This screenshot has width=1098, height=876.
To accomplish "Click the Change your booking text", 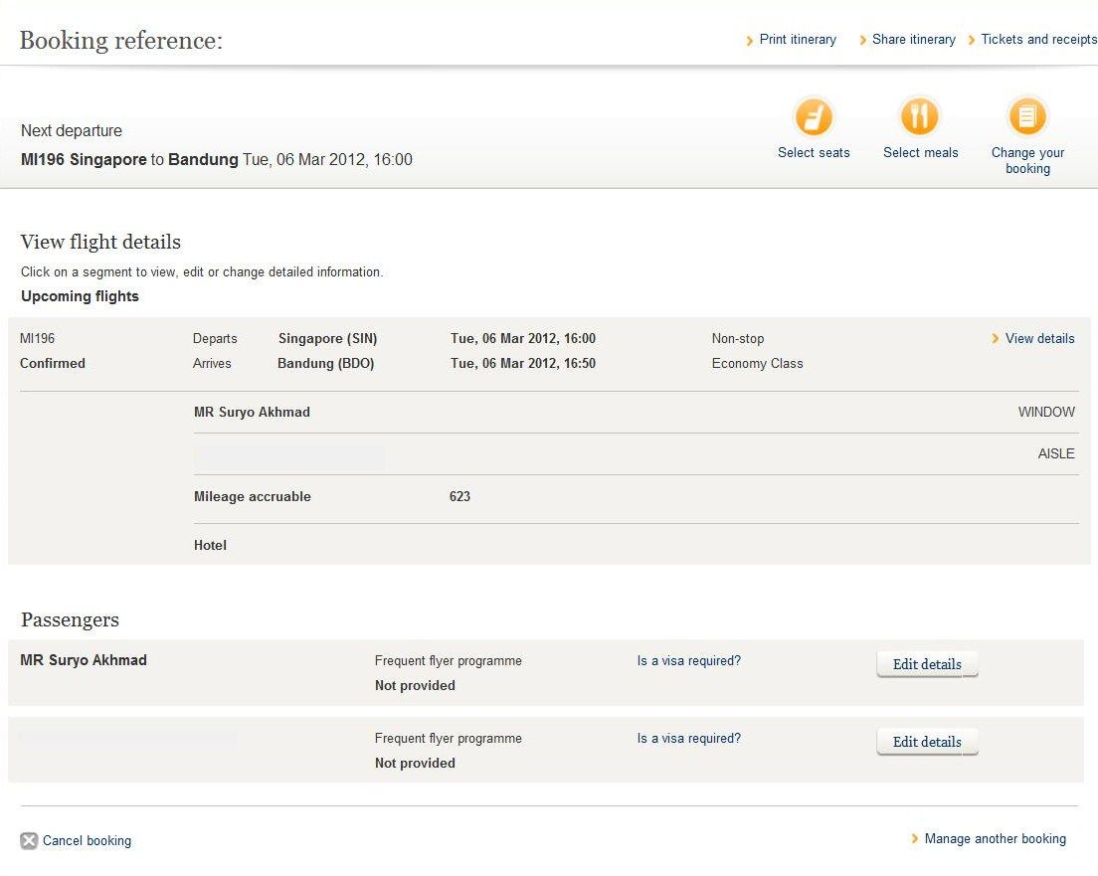I will point(1027,161).
